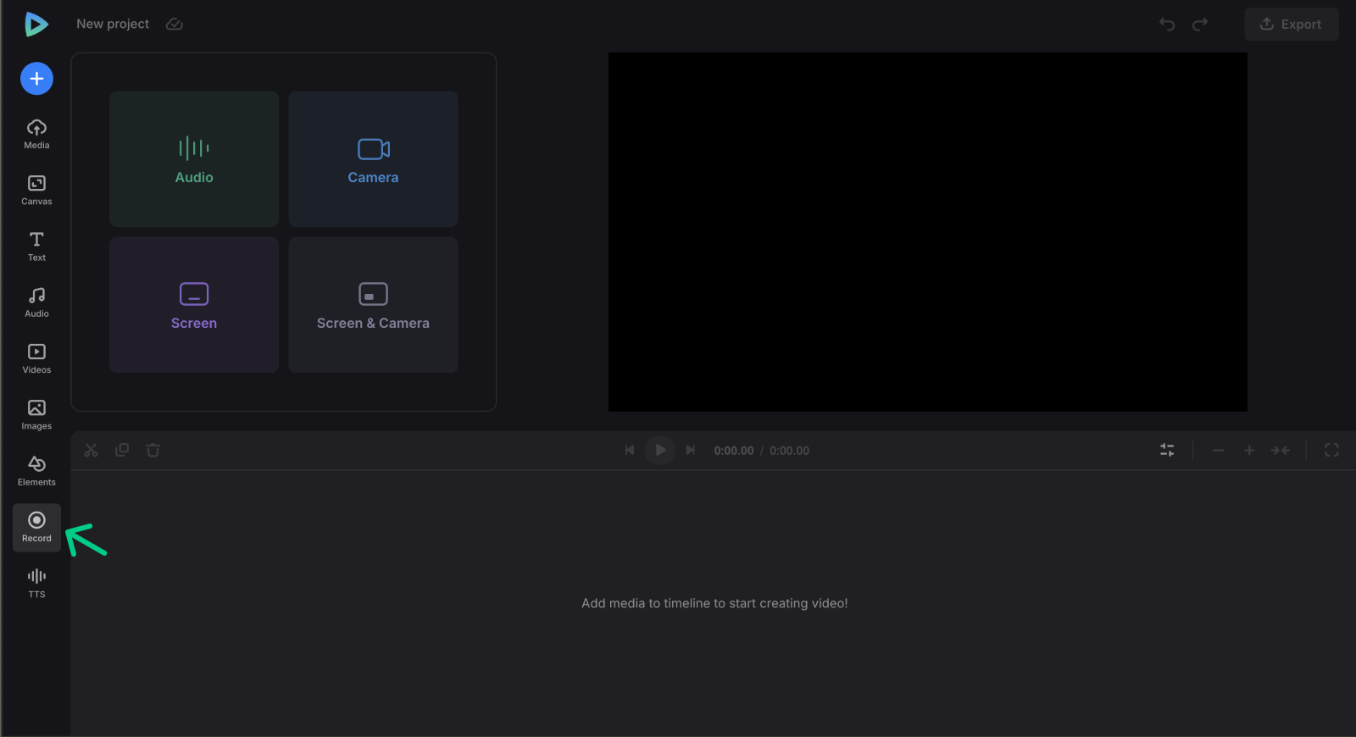
Task: Open the Media upload panel
Action: pyautogui.click(x=36, y=134)
